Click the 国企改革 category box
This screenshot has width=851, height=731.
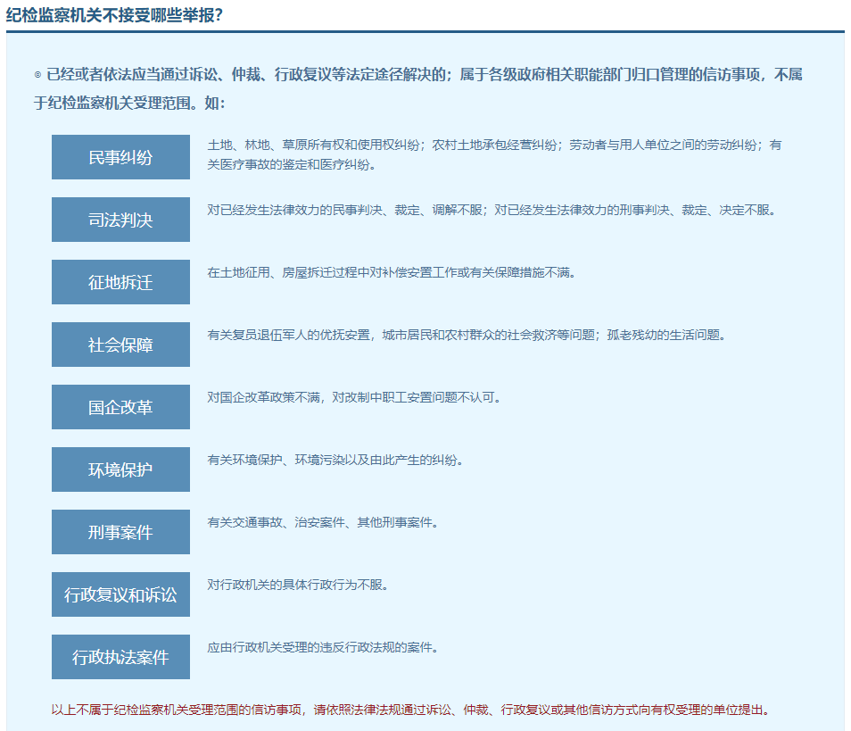[120, 407]
